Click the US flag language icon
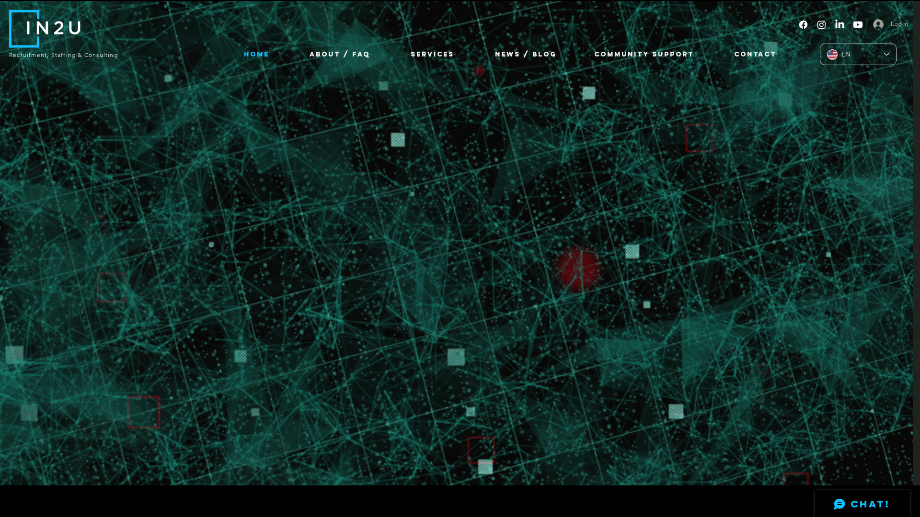The image size is (920, 517). [x=832, y=55]
